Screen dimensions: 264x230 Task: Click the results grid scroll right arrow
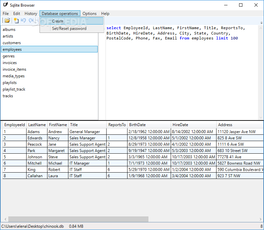pos(261,219)
